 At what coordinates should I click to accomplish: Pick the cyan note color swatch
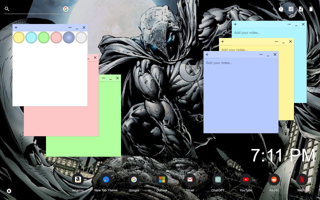click(31, 37)
